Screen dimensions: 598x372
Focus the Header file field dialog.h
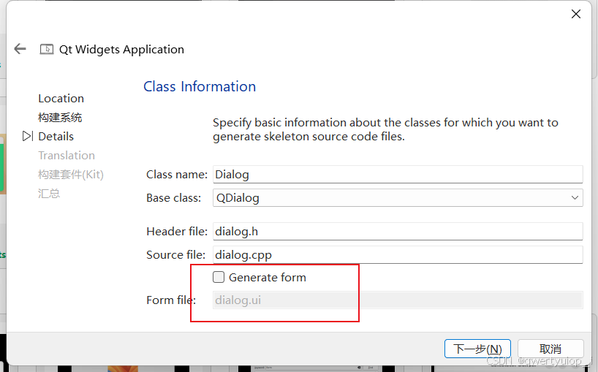[x=398, y=232]
